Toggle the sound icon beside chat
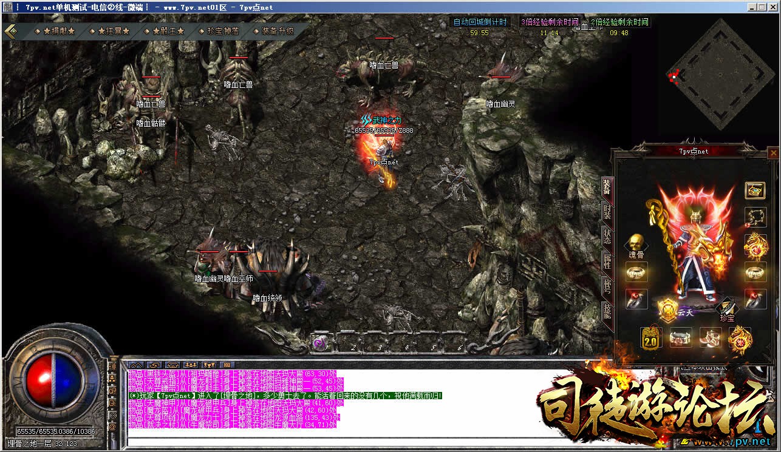The width and height of the screenshot is (781, 452). click(x=112, y=366)
